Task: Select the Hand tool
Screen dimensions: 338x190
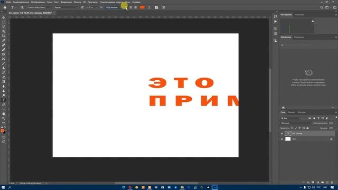Action: 4,114
